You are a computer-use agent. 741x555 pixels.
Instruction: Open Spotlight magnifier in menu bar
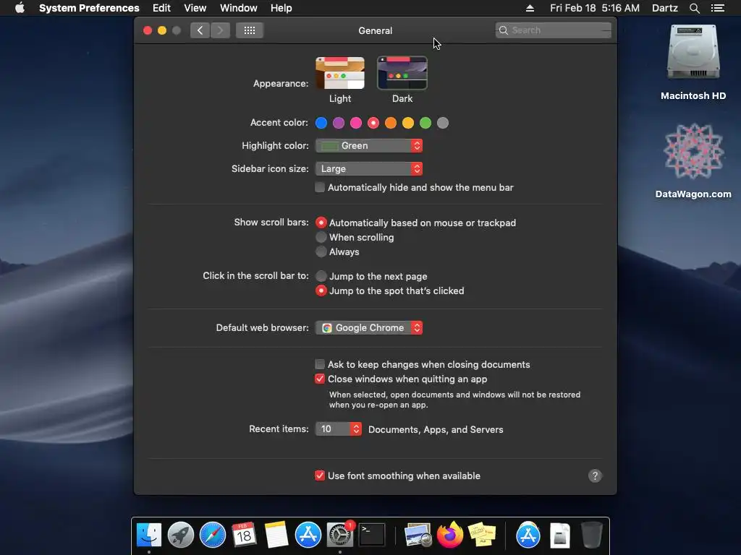(694, 8)
